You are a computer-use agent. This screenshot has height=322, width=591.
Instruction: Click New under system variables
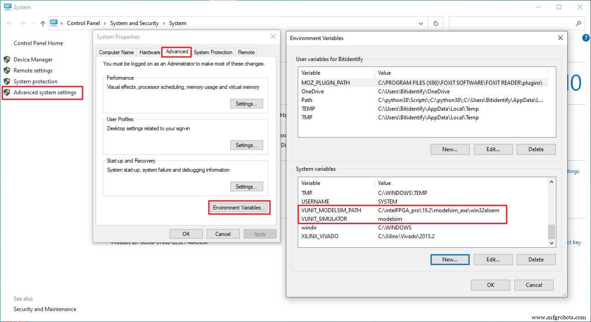[450, 259]
